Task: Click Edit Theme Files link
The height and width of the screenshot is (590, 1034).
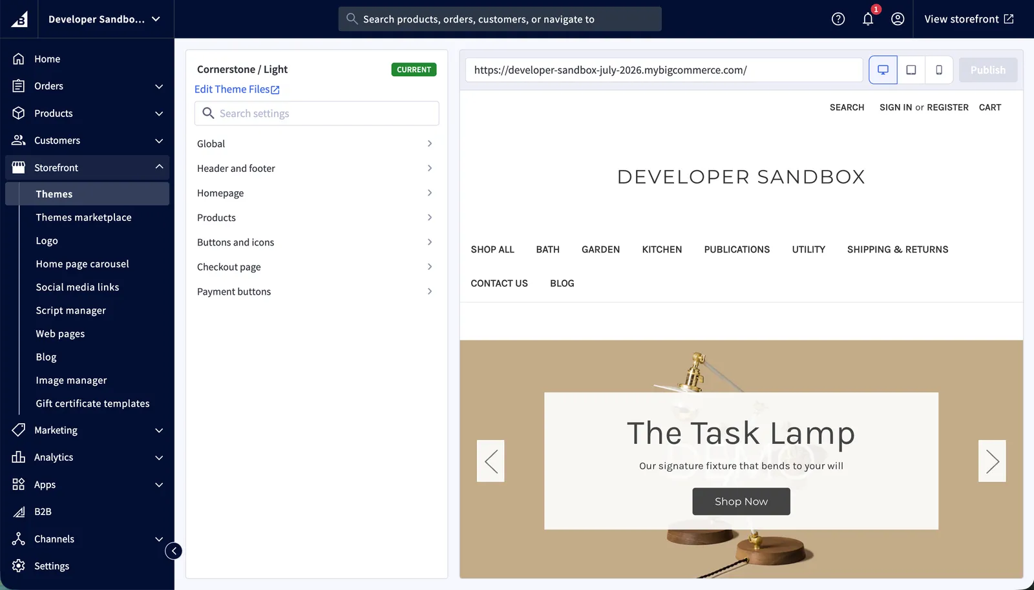Action: coord(237,89)
